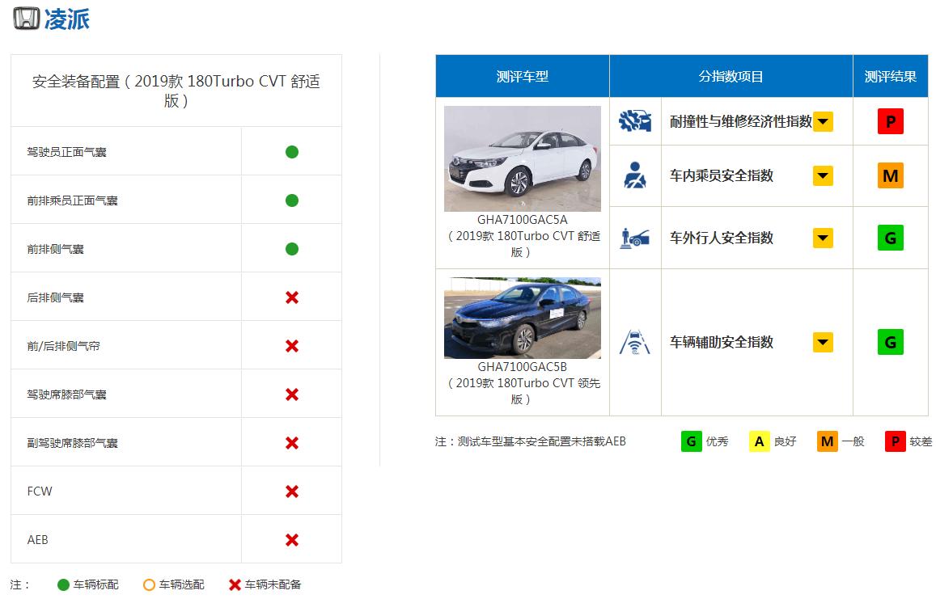Click red X for 后排侧气囊
936x599 pixels.
(x=292, y=297)
